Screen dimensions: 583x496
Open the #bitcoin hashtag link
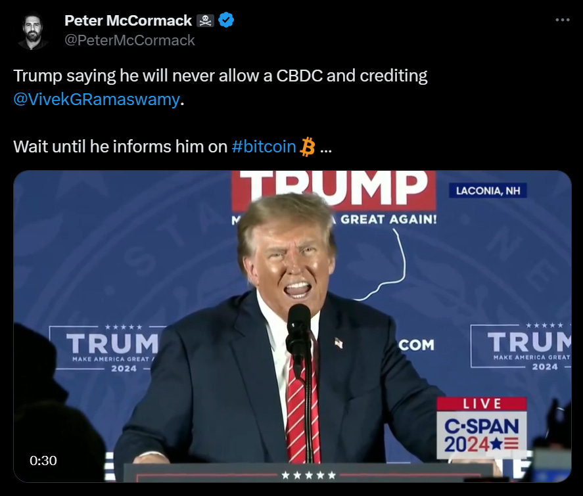tap(264, 147)
